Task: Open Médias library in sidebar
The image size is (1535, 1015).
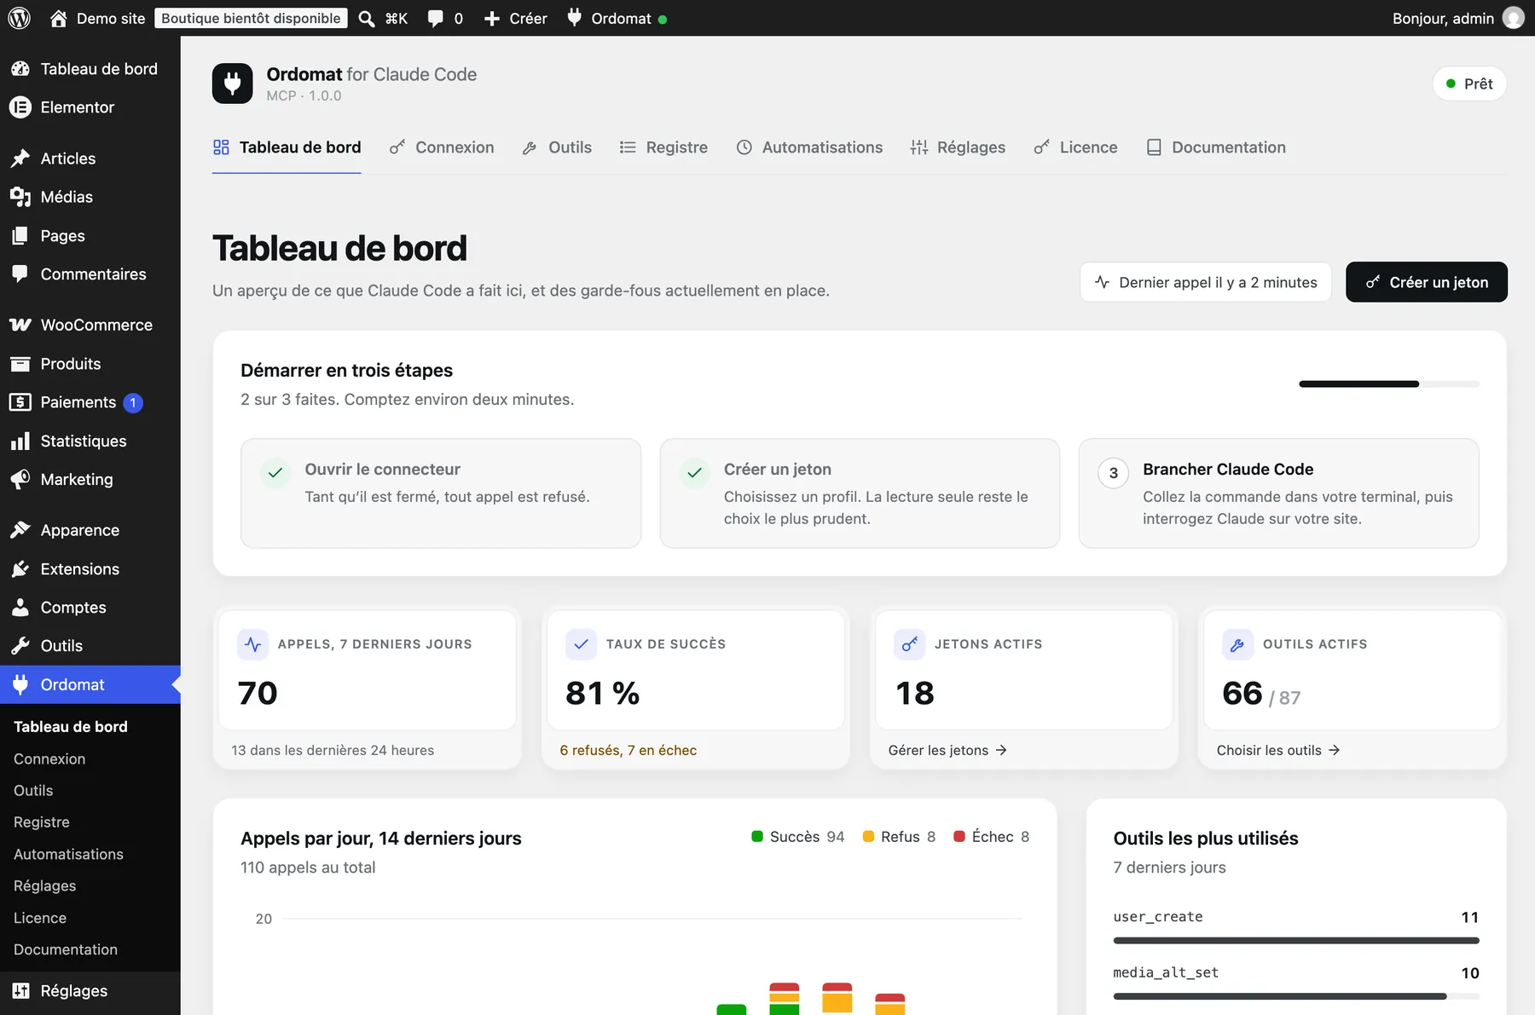Action: point(90,197)
